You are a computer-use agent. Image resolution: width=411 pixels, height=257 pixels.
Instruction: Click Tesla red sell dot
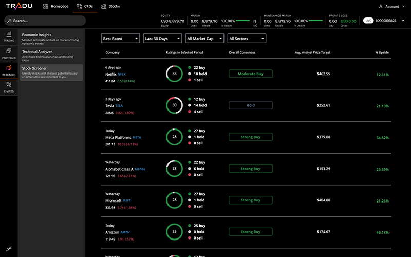189,112
